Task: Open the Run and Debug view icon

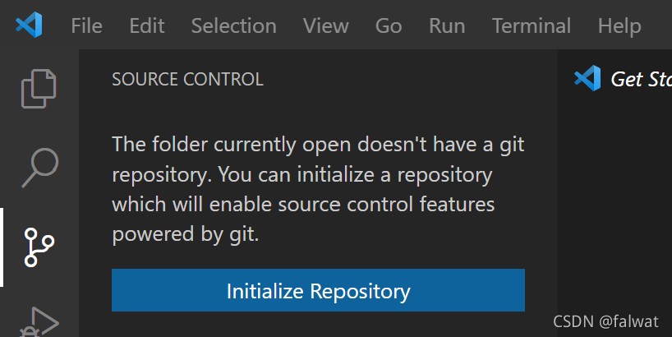Action: pyautogui.click(x=39, y=321)
